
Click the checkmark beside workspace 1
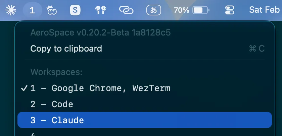24,88
